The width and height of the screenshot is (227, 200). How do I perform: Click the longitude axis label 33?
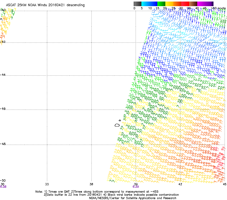point(47,184)
